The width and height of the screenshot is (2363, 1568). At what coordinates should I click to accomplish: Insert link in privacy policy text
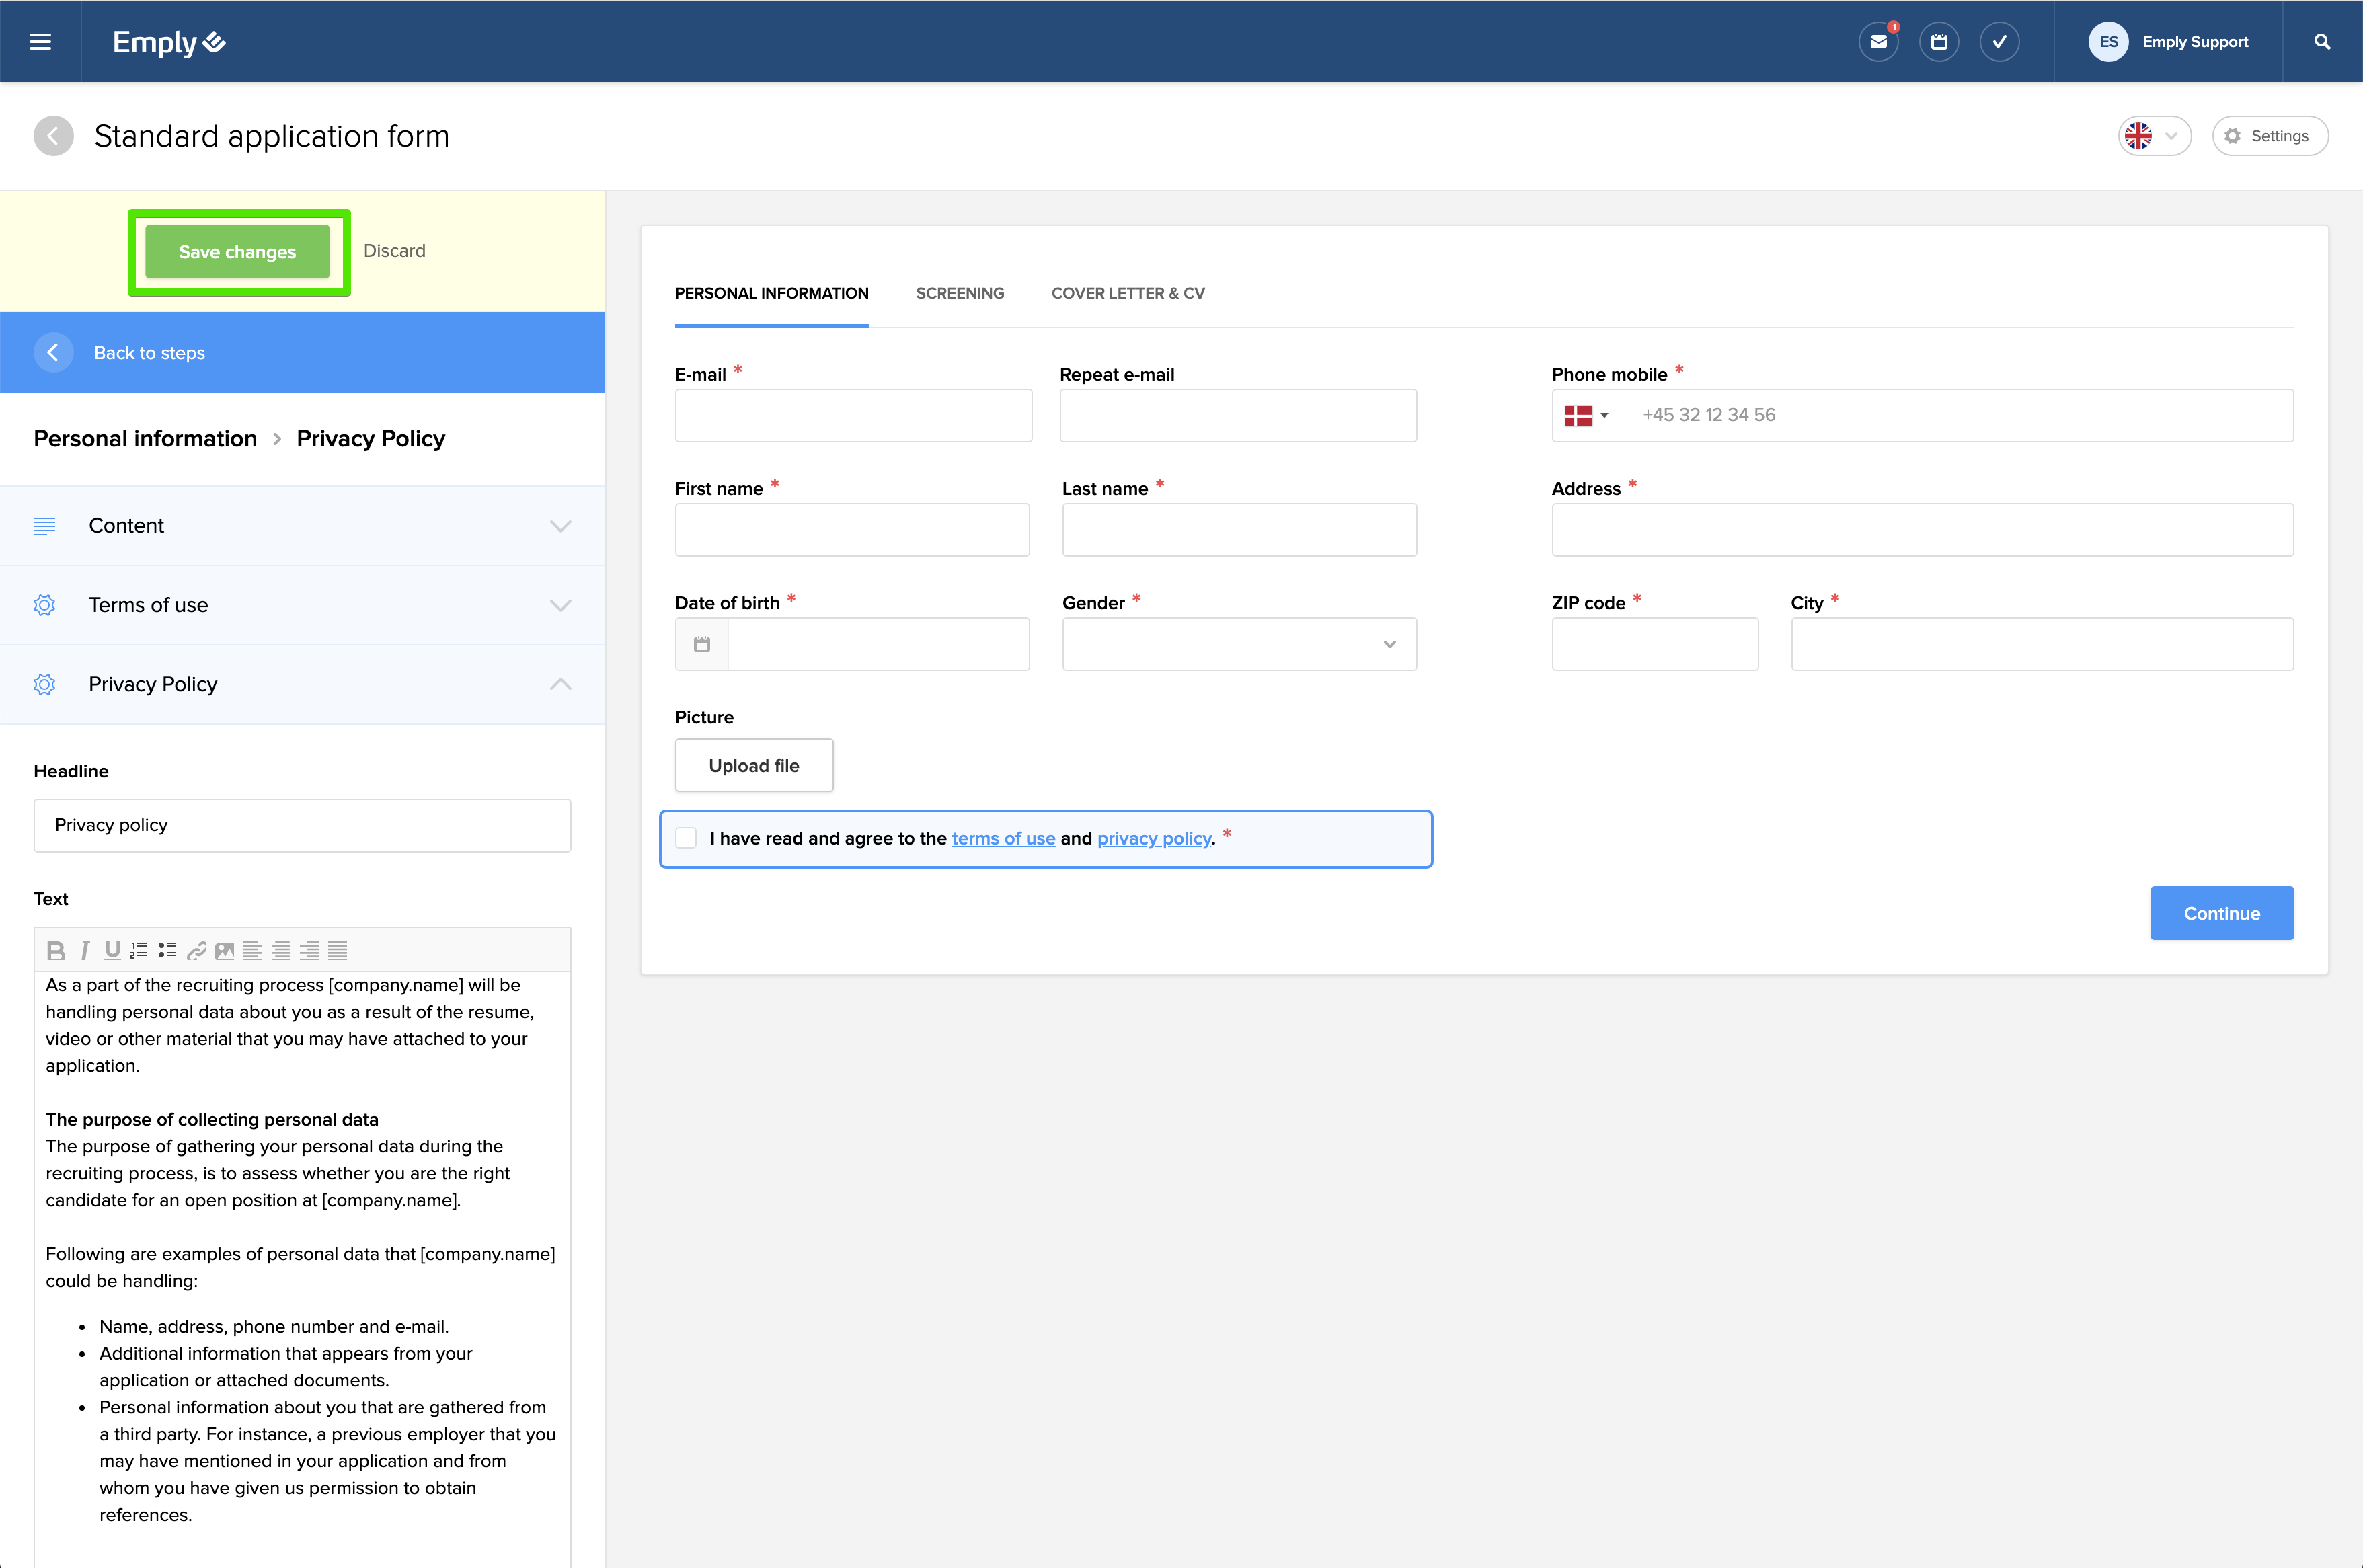(x=196, y=950)
